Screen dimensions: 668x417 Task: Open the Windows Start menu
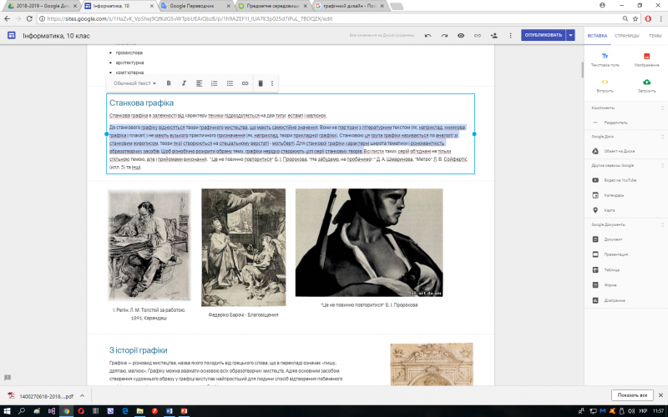point(7,411)
